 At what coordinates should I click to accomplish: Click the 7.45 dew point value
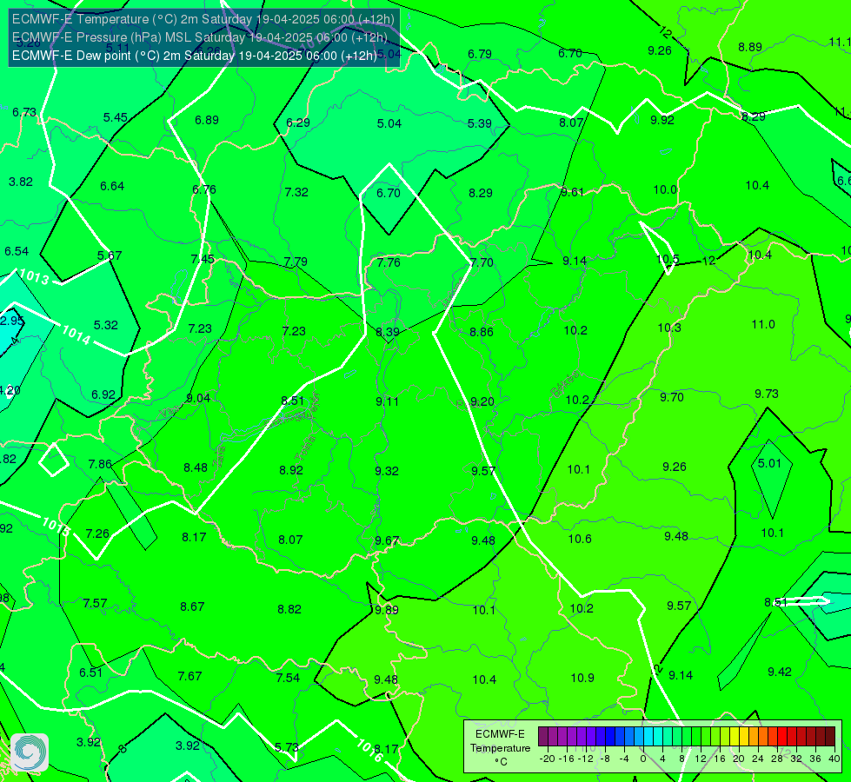pyautogui.click(x=203, y=259)
